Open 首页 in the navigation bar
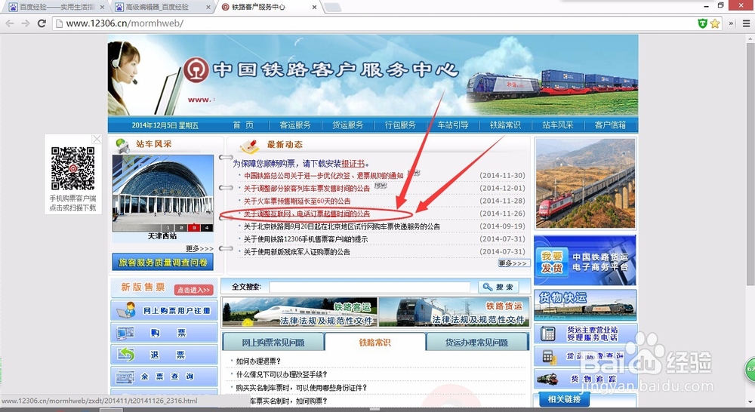Image resolution: width=755 pixels, height=412 pixels. pos(243,125)
